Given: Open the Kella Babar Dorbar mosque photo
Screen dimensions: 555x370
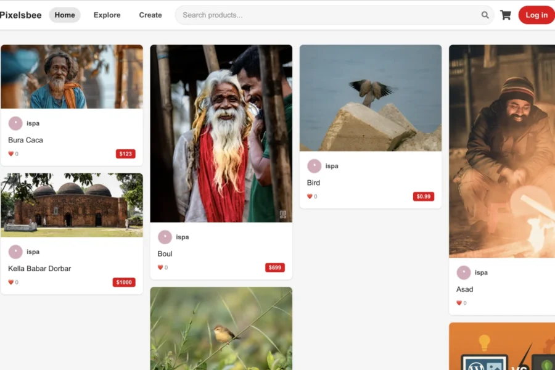Looking at the screenshot, I should [x=72, y=205].
